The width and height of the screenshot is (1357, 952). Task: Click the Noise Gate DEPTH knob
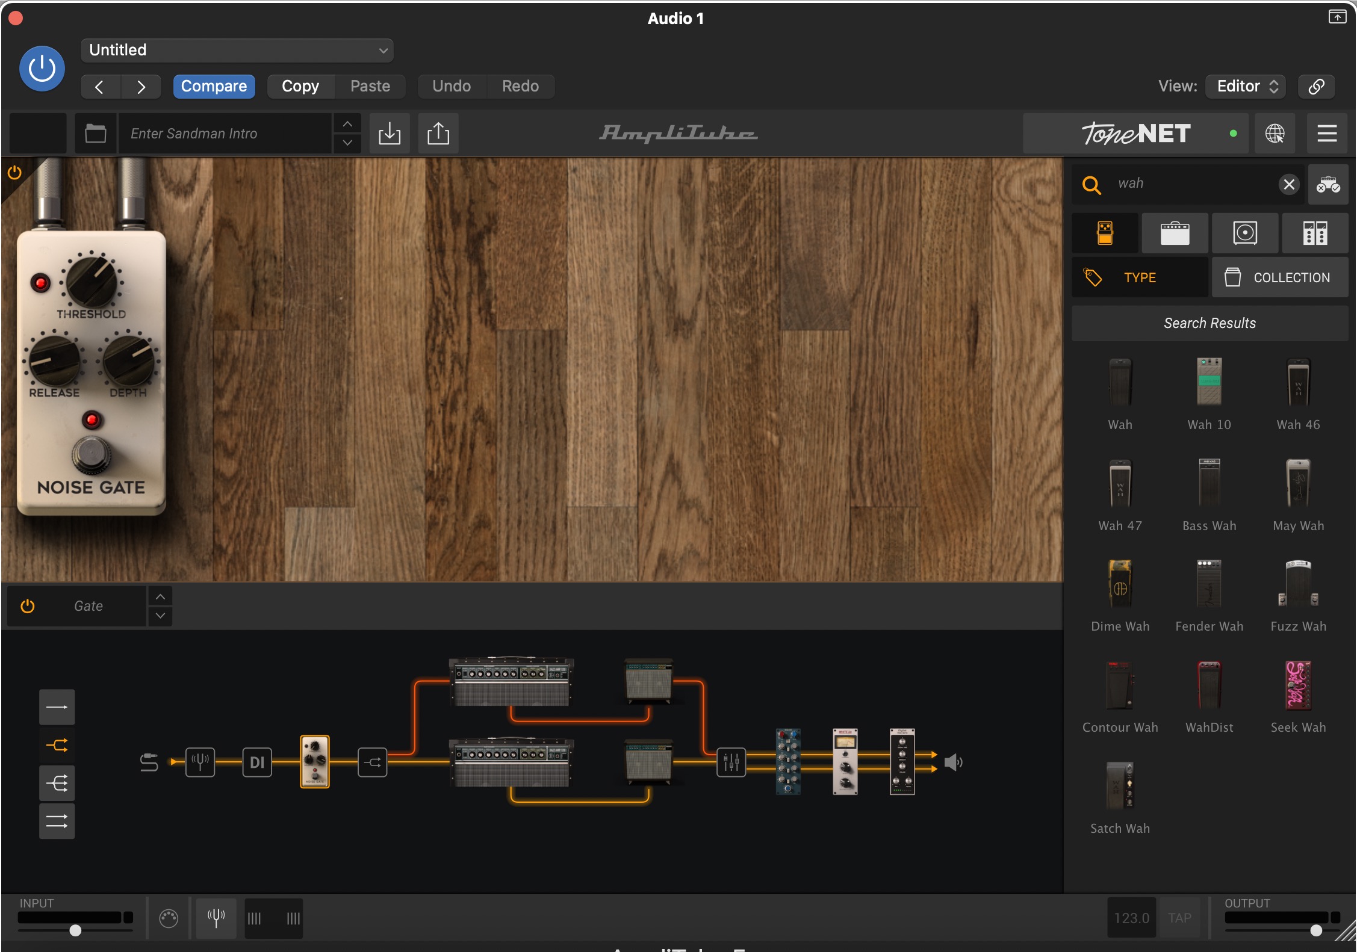pos(128,360)
